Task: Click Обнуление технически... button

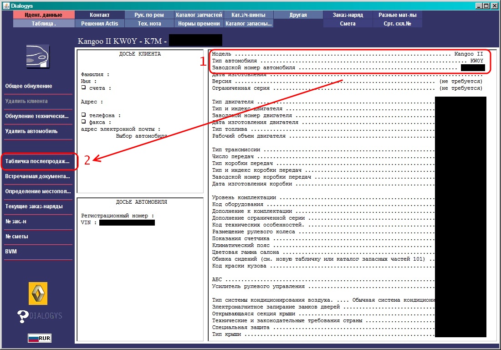Action: pyautogui.click(x=38, y=116)
